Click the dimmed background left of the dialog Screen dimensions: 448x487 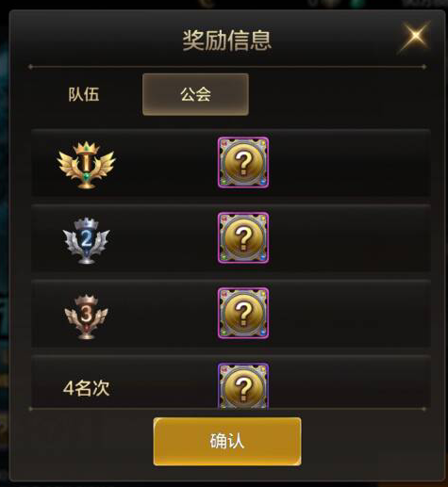(4, 252)
